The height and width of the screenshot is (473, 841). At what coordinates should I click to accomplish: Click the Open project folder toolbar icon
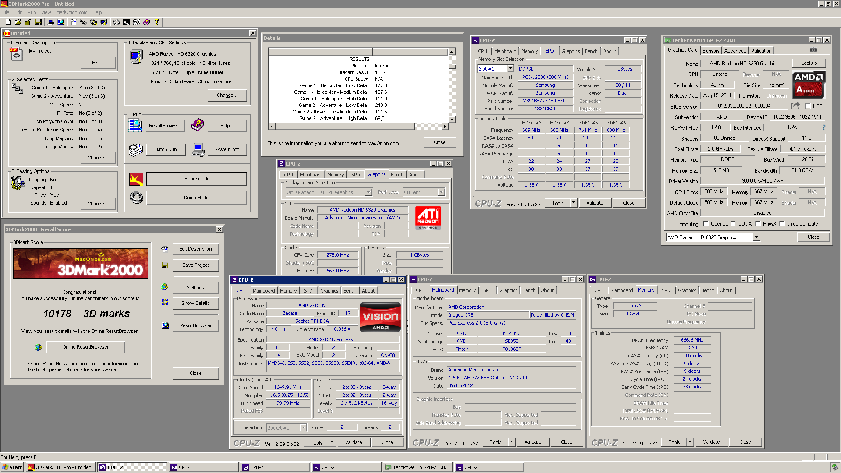click(18, 22)
